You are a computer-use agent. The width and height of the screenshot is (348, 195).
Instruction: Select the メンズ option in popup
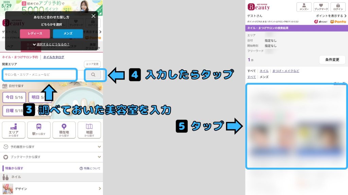point(68,34)
